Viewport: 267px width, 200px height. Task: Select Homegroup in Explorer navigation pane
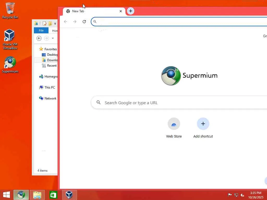[48, 77]
